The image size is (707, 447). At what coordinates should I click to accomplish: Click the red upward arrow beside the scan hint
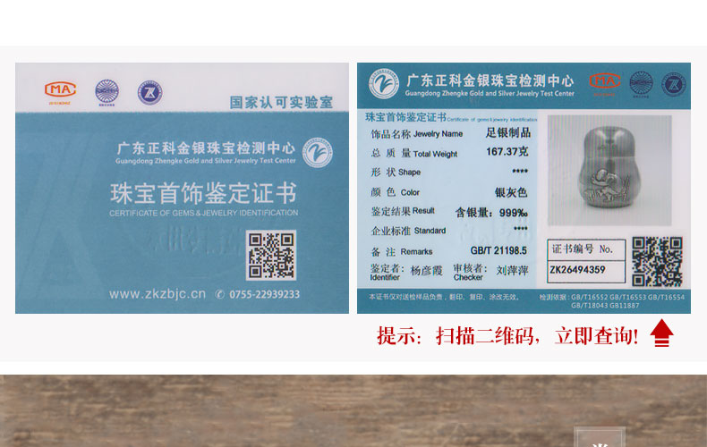coord(662,333)
